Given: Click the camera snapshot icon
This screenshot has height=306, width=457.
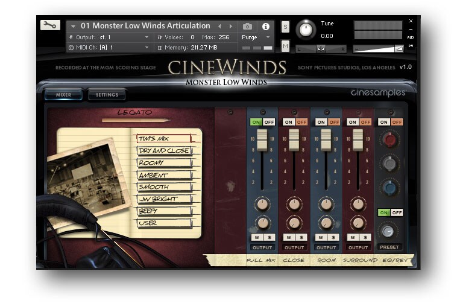Looking at the screenshot, I should (x=247, y=27).
